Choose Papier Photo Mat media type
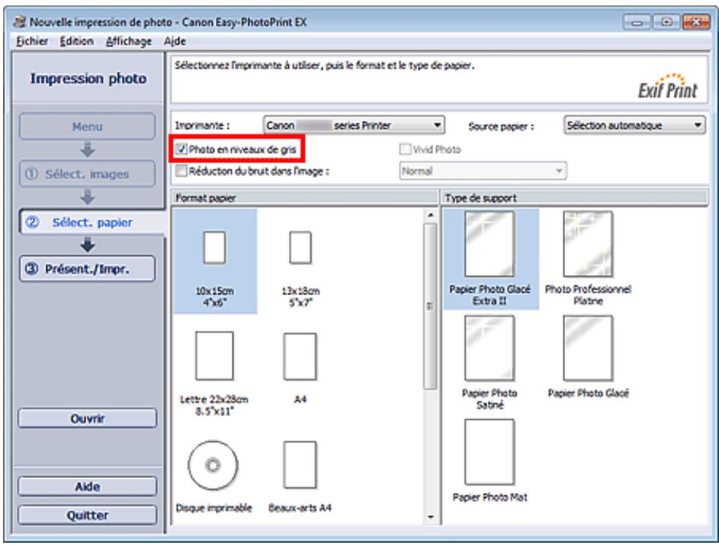The image size is (719, 545). [489, 452]
